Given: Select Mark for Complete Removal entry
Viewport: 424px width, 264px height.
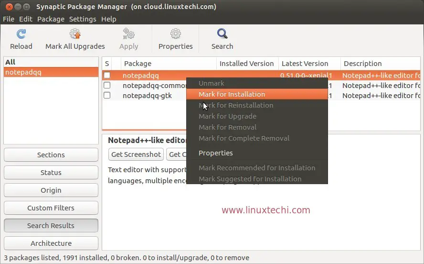Looking at the screenshot, I should pos(257,138).
